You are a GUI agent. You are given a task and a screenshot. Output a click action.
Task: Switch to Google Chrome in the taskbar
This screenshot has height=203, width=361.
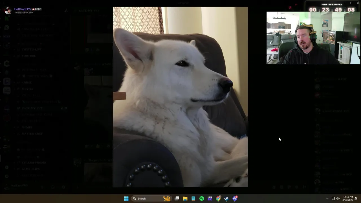(x=218, y=198)
